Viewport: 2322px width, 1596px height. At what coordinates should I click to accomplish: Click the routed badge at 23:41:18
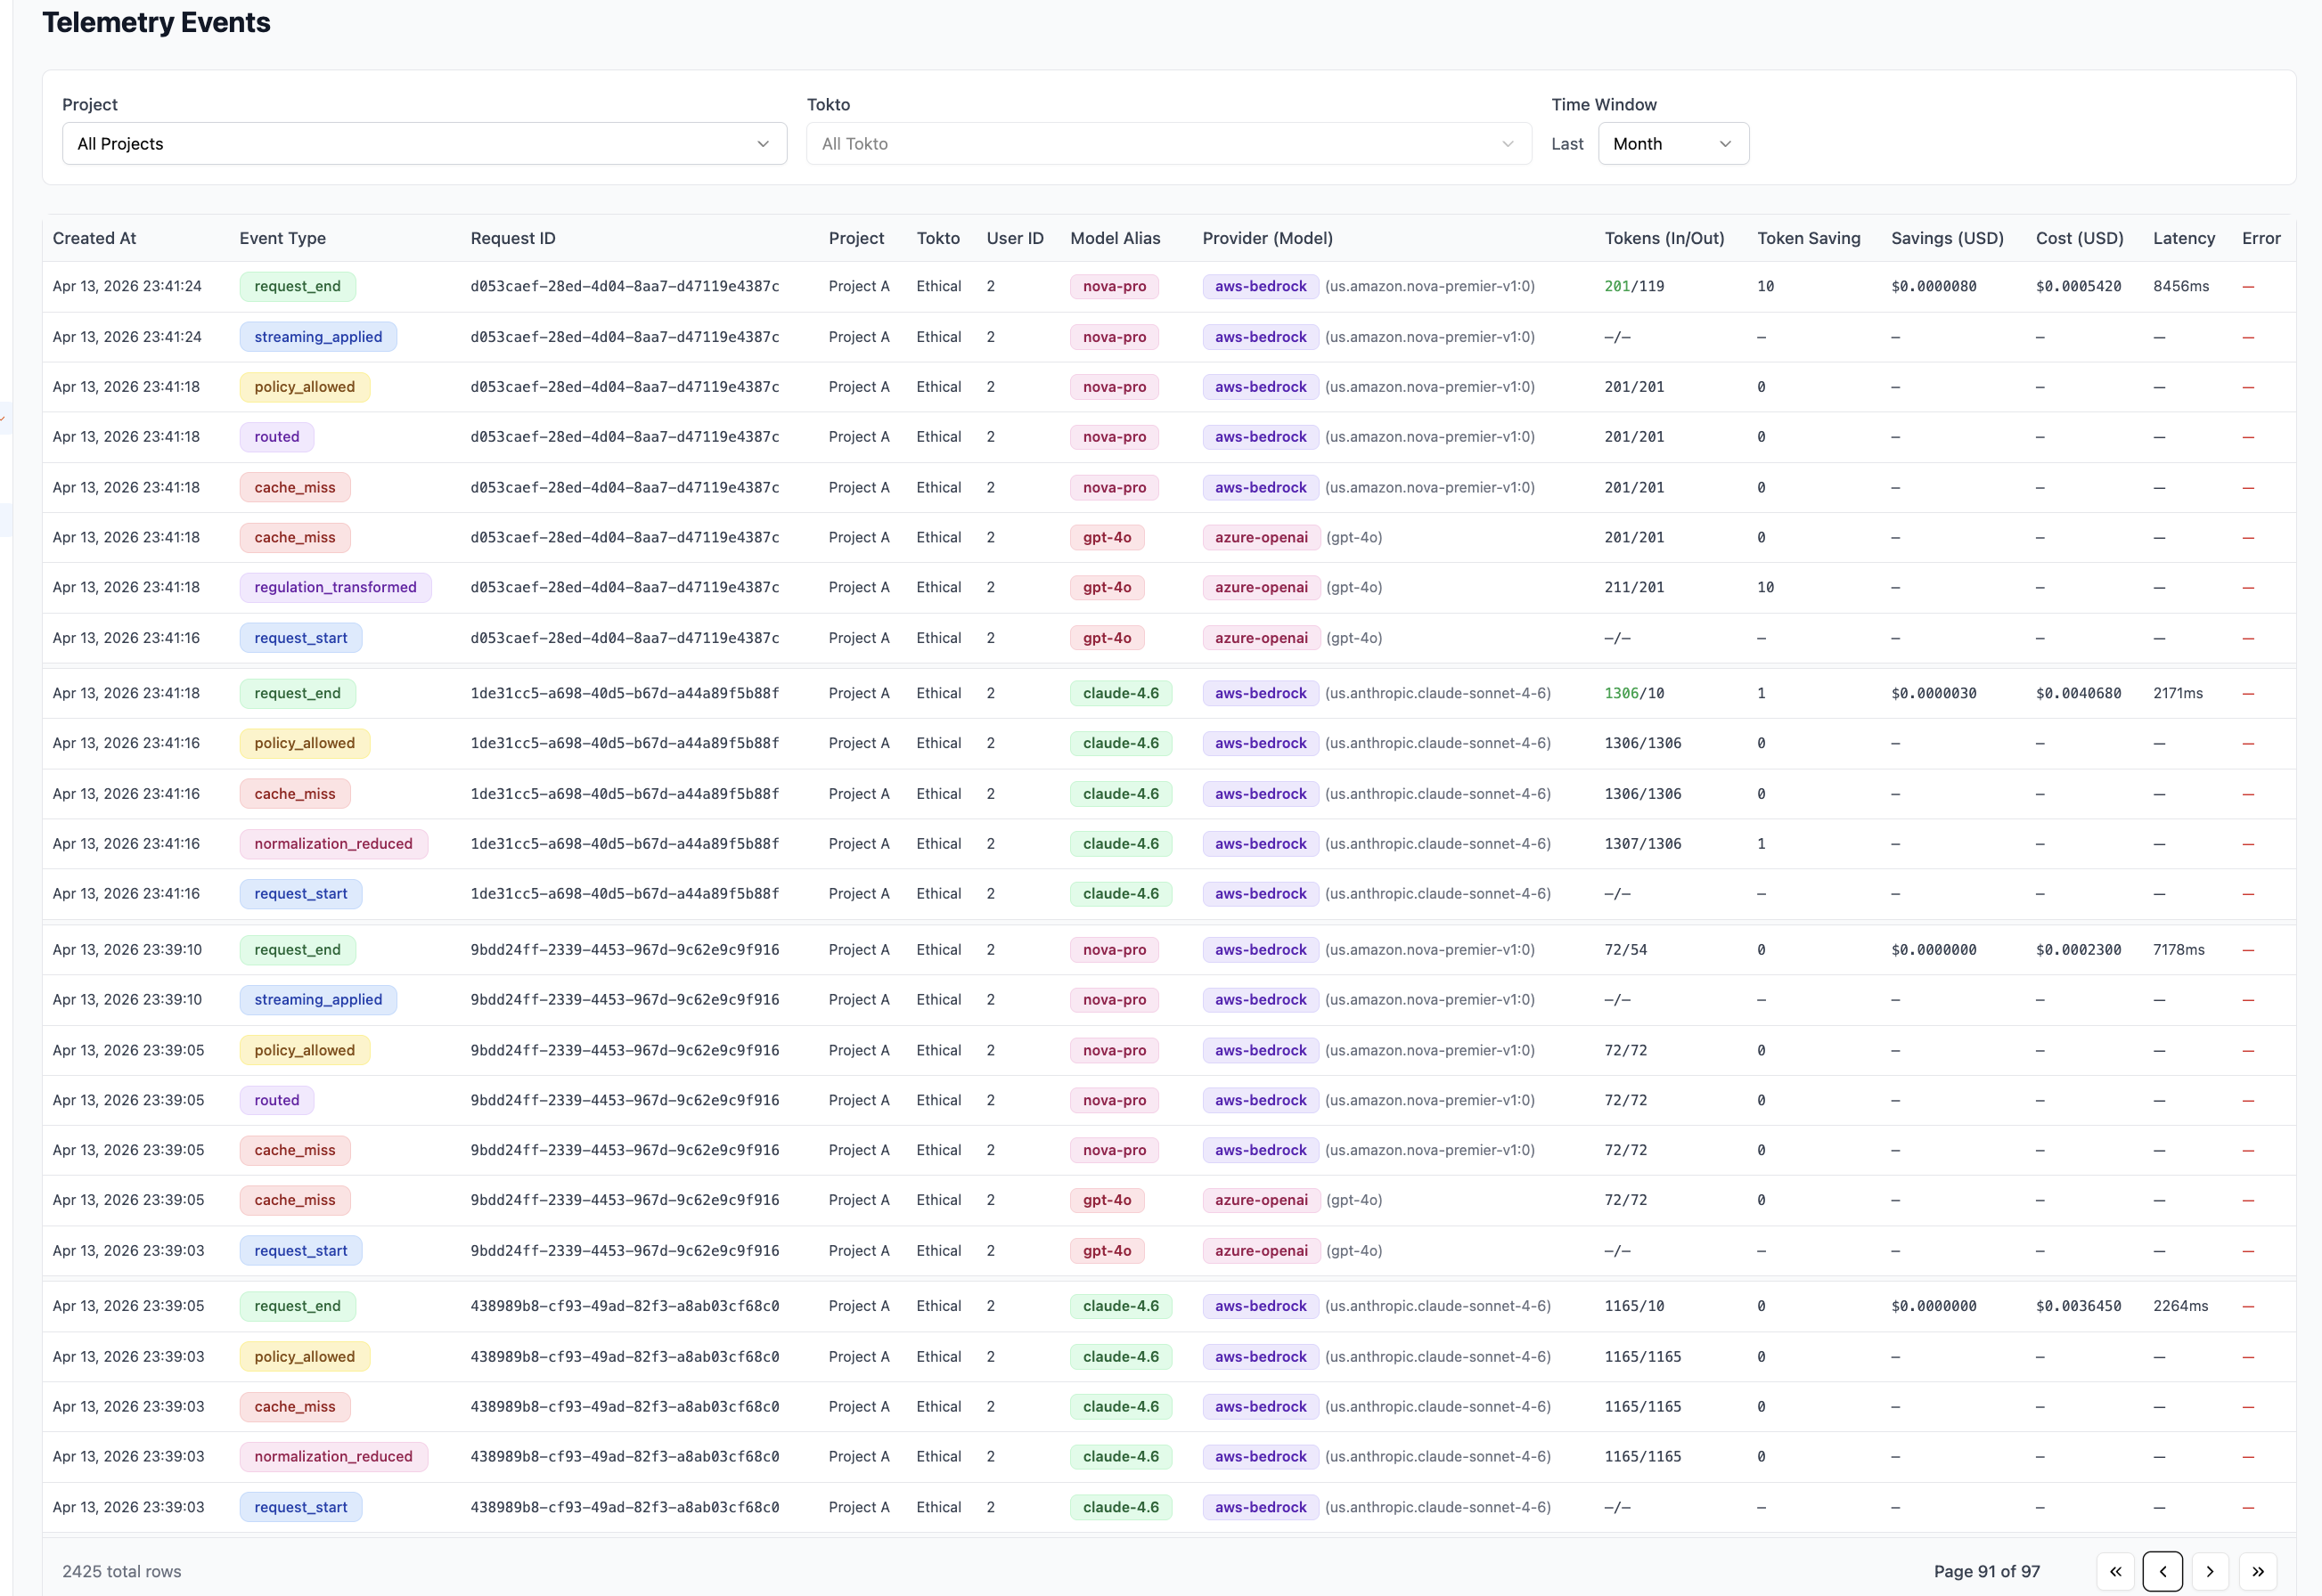point(276,437)
